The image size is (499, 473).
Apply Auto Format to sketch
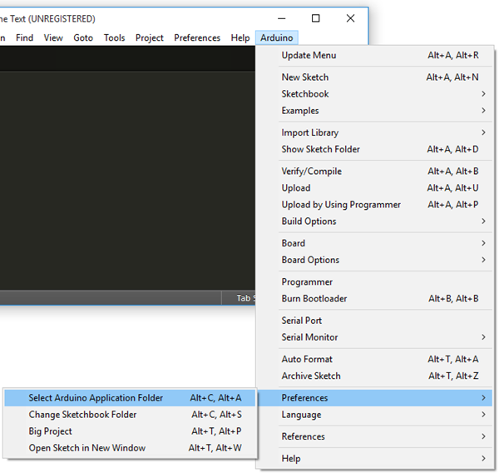[x=307, y=360]
